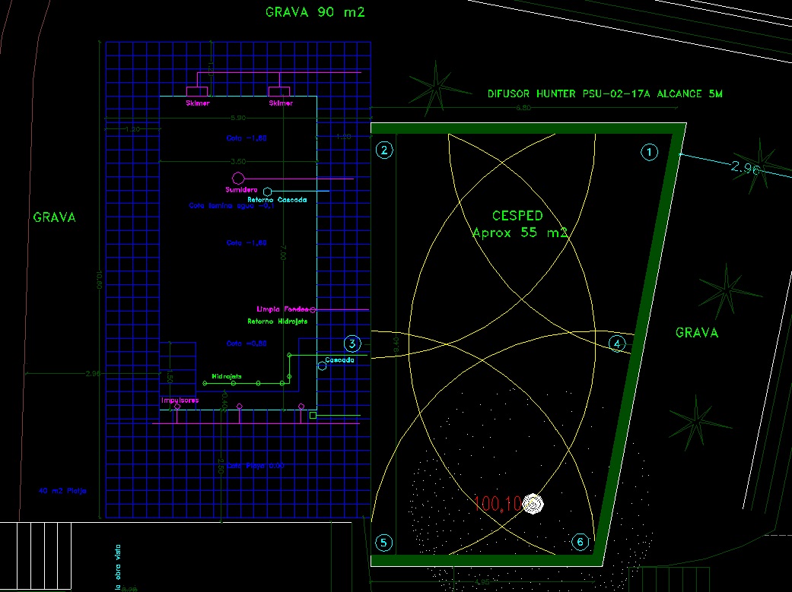Click the circled number 5 marker
This screenshot has height=592, width=792.
point(384,543)
